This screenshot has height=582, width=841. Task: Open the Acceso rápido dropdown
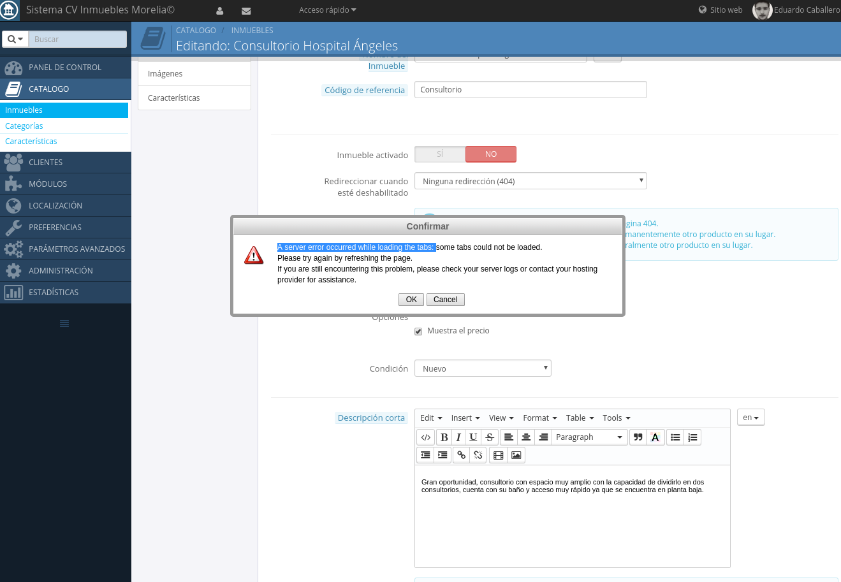tap(328, 10)
